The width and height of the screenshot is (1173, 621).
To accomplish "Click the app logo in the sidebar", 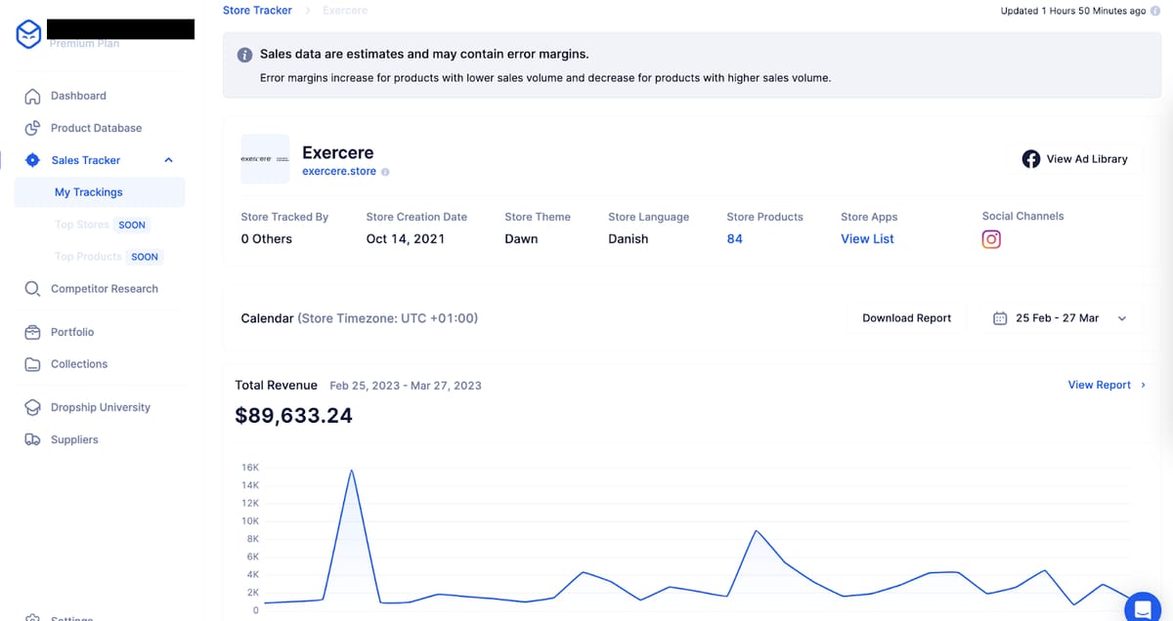I will tap(29, 34).
